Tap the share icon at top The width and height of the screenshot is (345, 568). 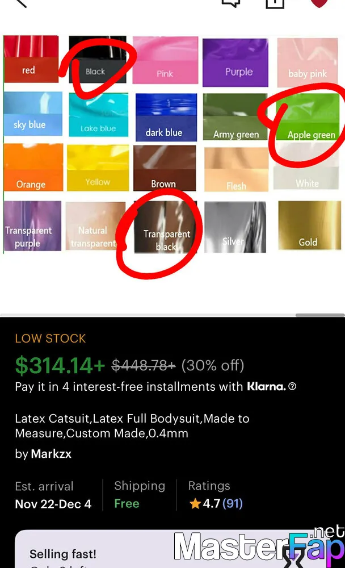pos(275,3)
